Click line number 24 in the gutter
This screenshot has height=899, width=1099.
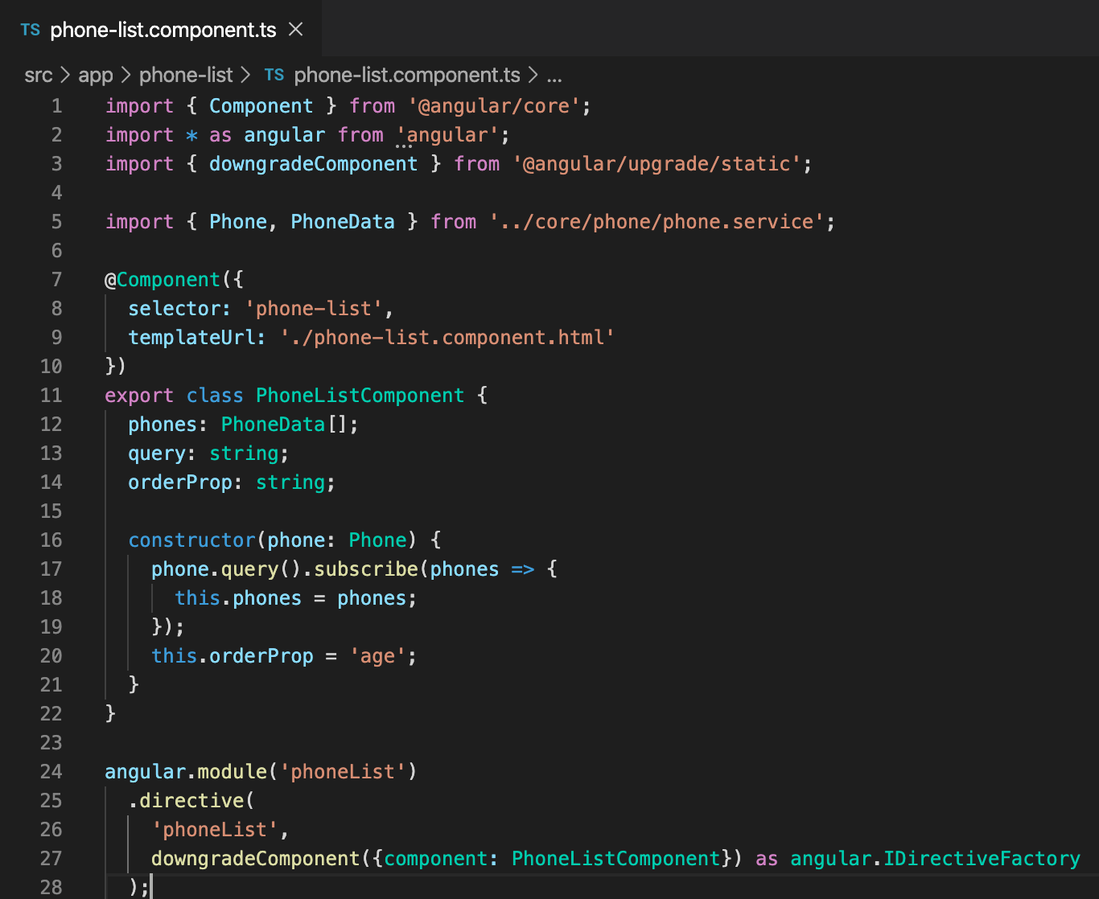click(x=51, y=772)
